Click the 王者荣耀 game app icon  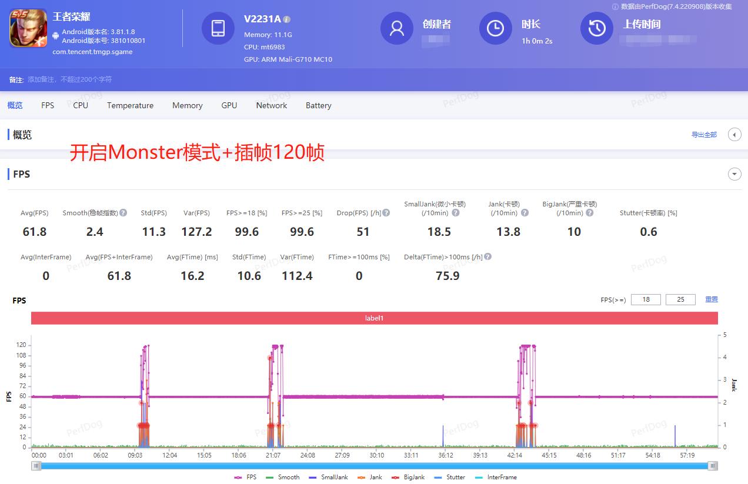(x=28, y=28)
